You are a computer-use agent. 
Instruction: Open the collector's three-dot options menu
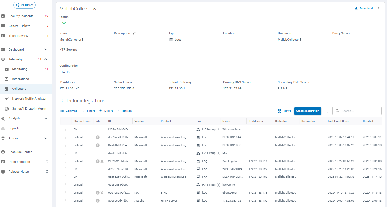[x=379, y=9]
